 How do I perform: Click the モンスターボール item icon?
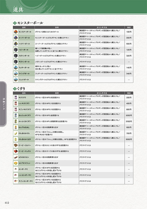pos(16,32)
